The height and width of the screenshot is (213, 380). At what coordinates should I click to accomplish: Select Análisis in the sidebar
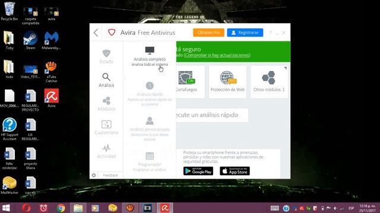pos(106,80)
